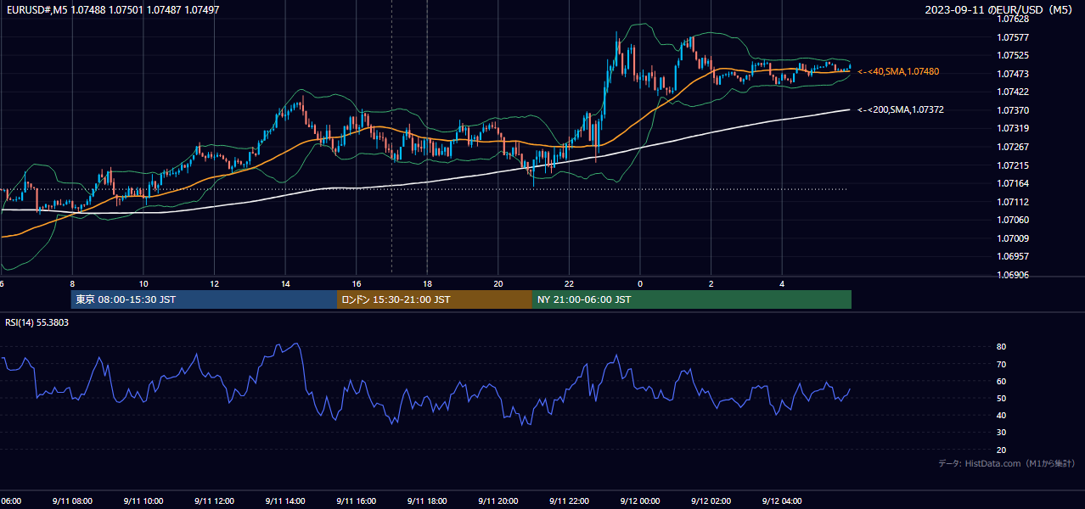Image resolution: width=1085 pixels, height=509 pixels.
Task: Click price axis label 1.07164
Action: [1013, 183]
